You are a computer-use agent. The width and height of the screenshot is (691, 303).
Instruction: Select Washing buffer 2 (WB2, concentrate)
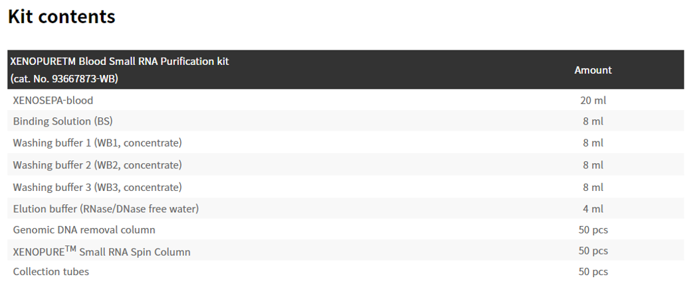(x=97, y=165)
